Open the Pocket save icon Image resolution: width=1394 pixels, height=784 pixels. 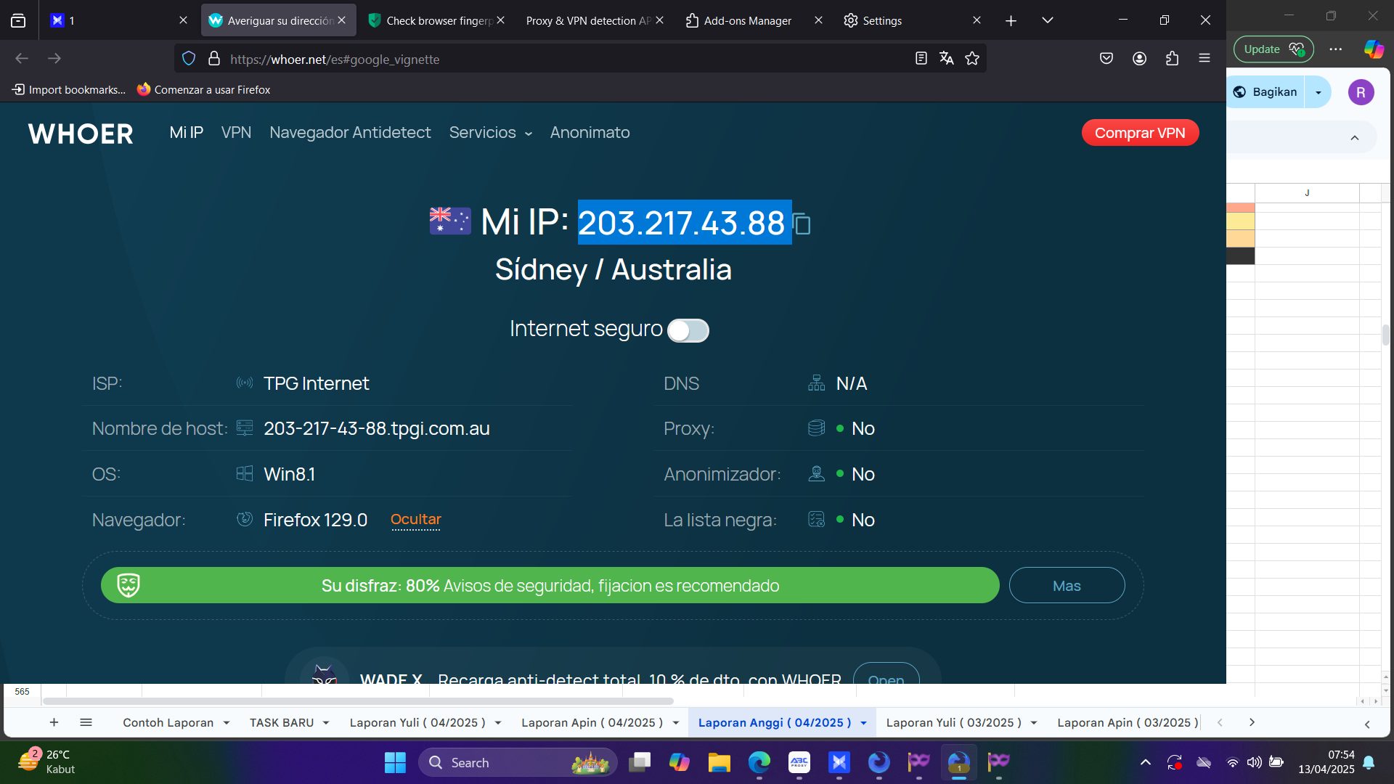pos(1106,59)
